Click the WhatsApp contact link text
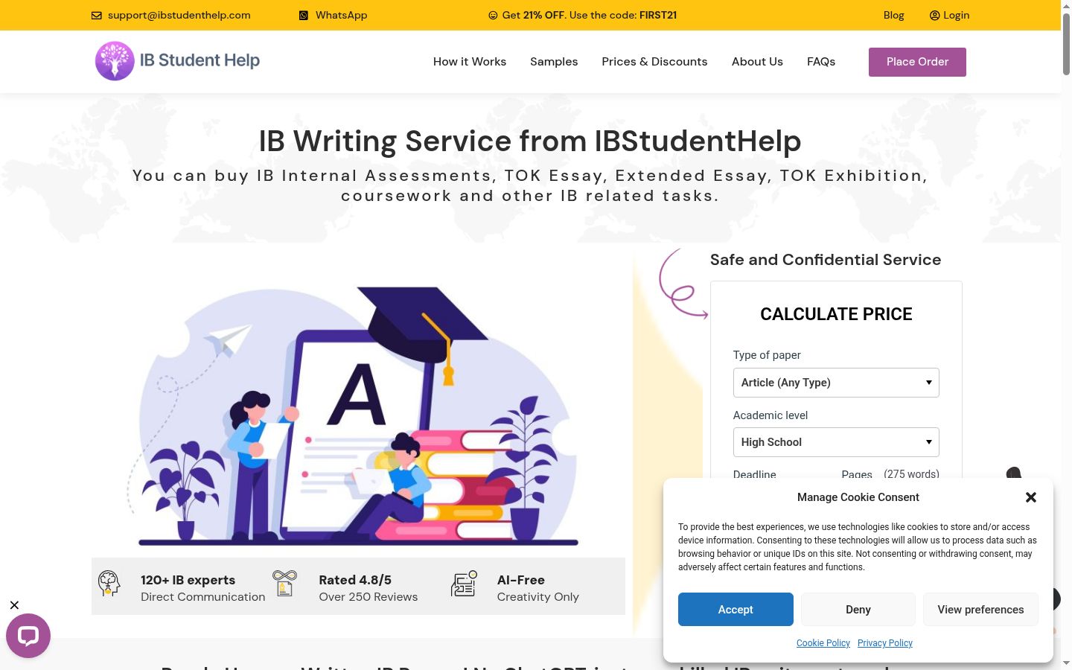This screenshot has height=670, width=1072. [x=341, y=16]
